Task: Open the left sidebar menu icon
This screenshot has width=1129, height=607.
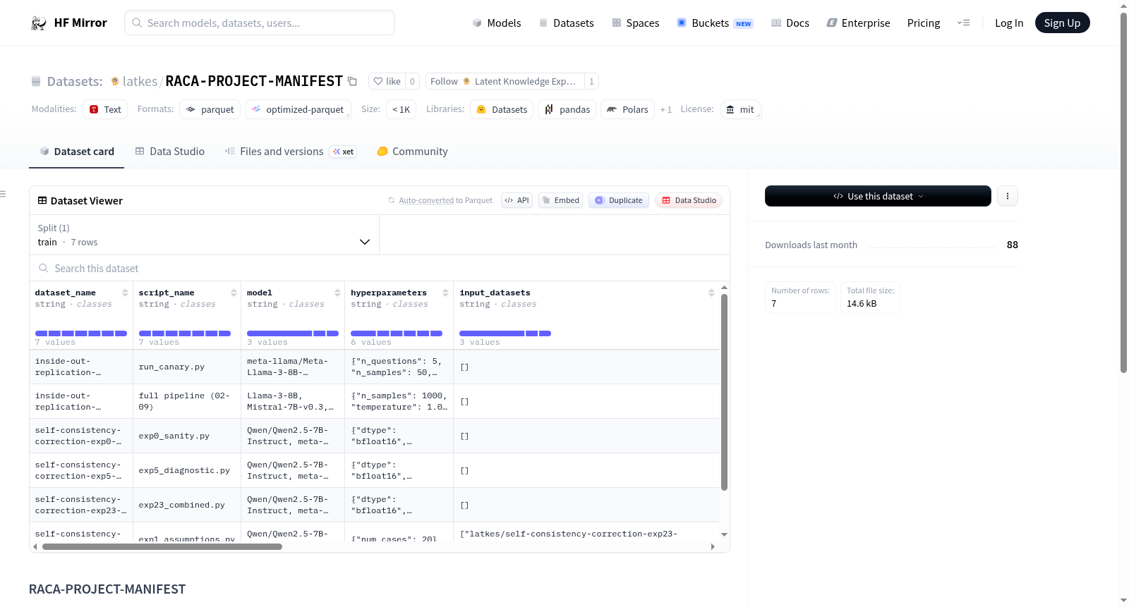Action: (x=3, y=194)
